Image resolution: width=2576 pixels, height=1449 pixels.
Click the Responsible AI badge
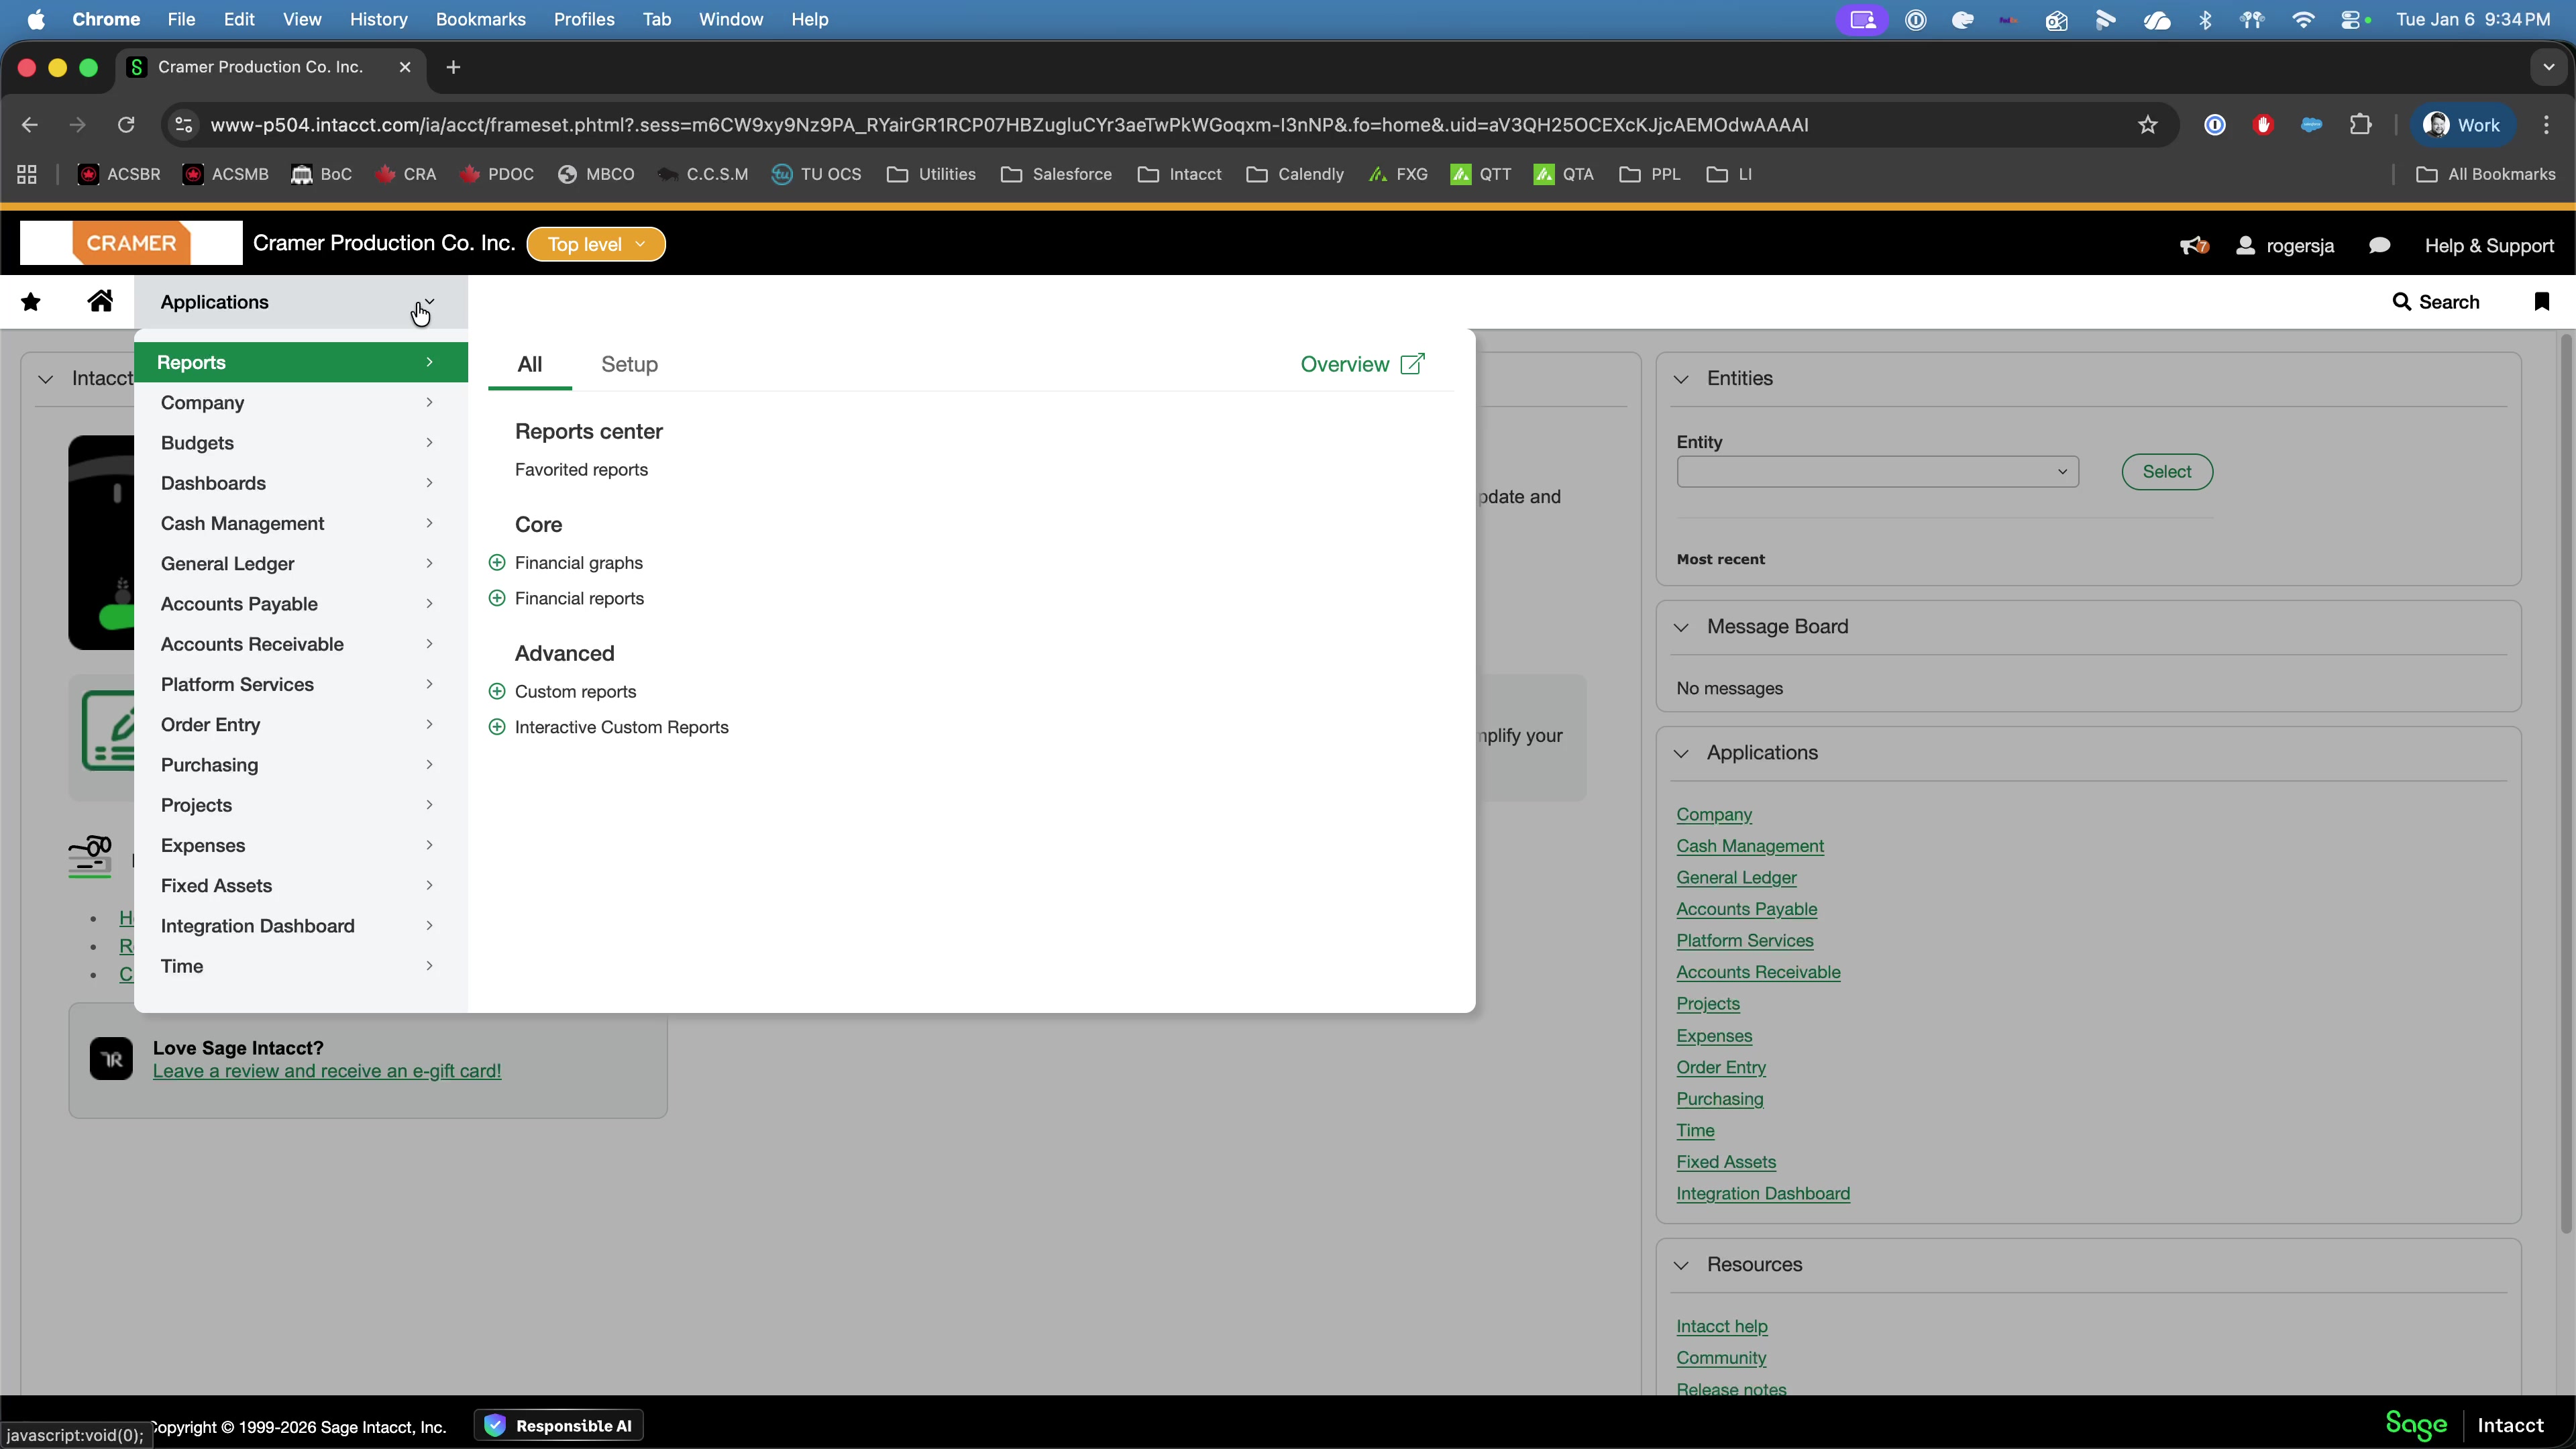pyautogui.click(x=560, y=1426)
